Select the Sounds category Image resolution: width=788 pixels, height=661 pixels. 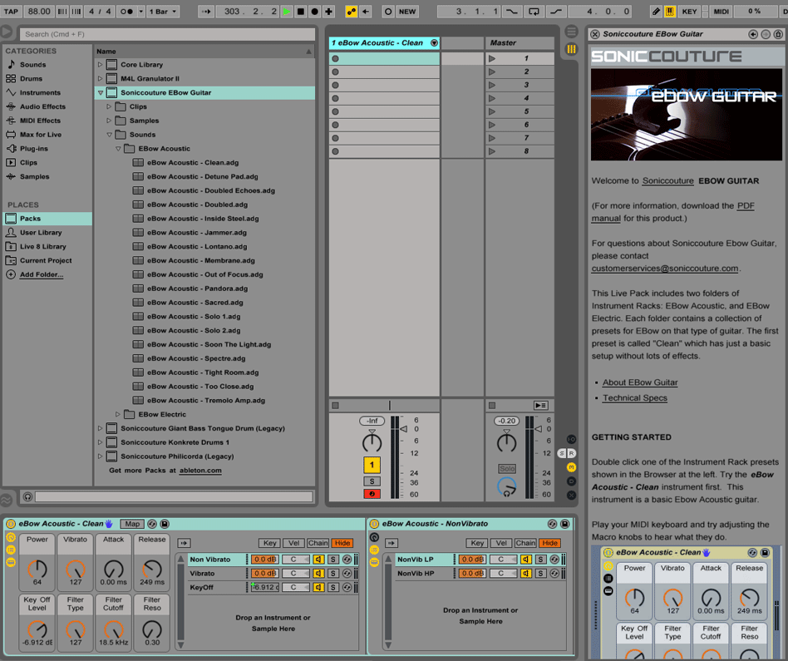(32, 65)
